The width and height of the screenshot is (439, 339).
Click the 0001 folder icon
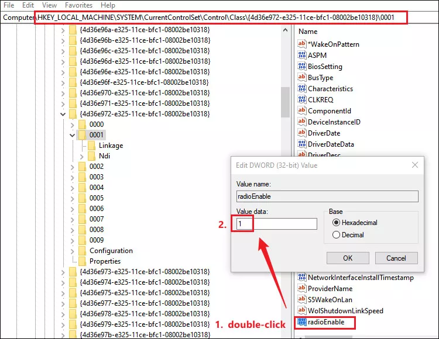(82, 134)
